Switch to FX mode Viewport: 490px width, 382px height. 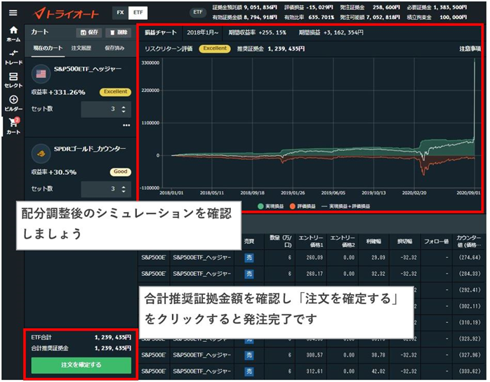(x=120, y=13)
